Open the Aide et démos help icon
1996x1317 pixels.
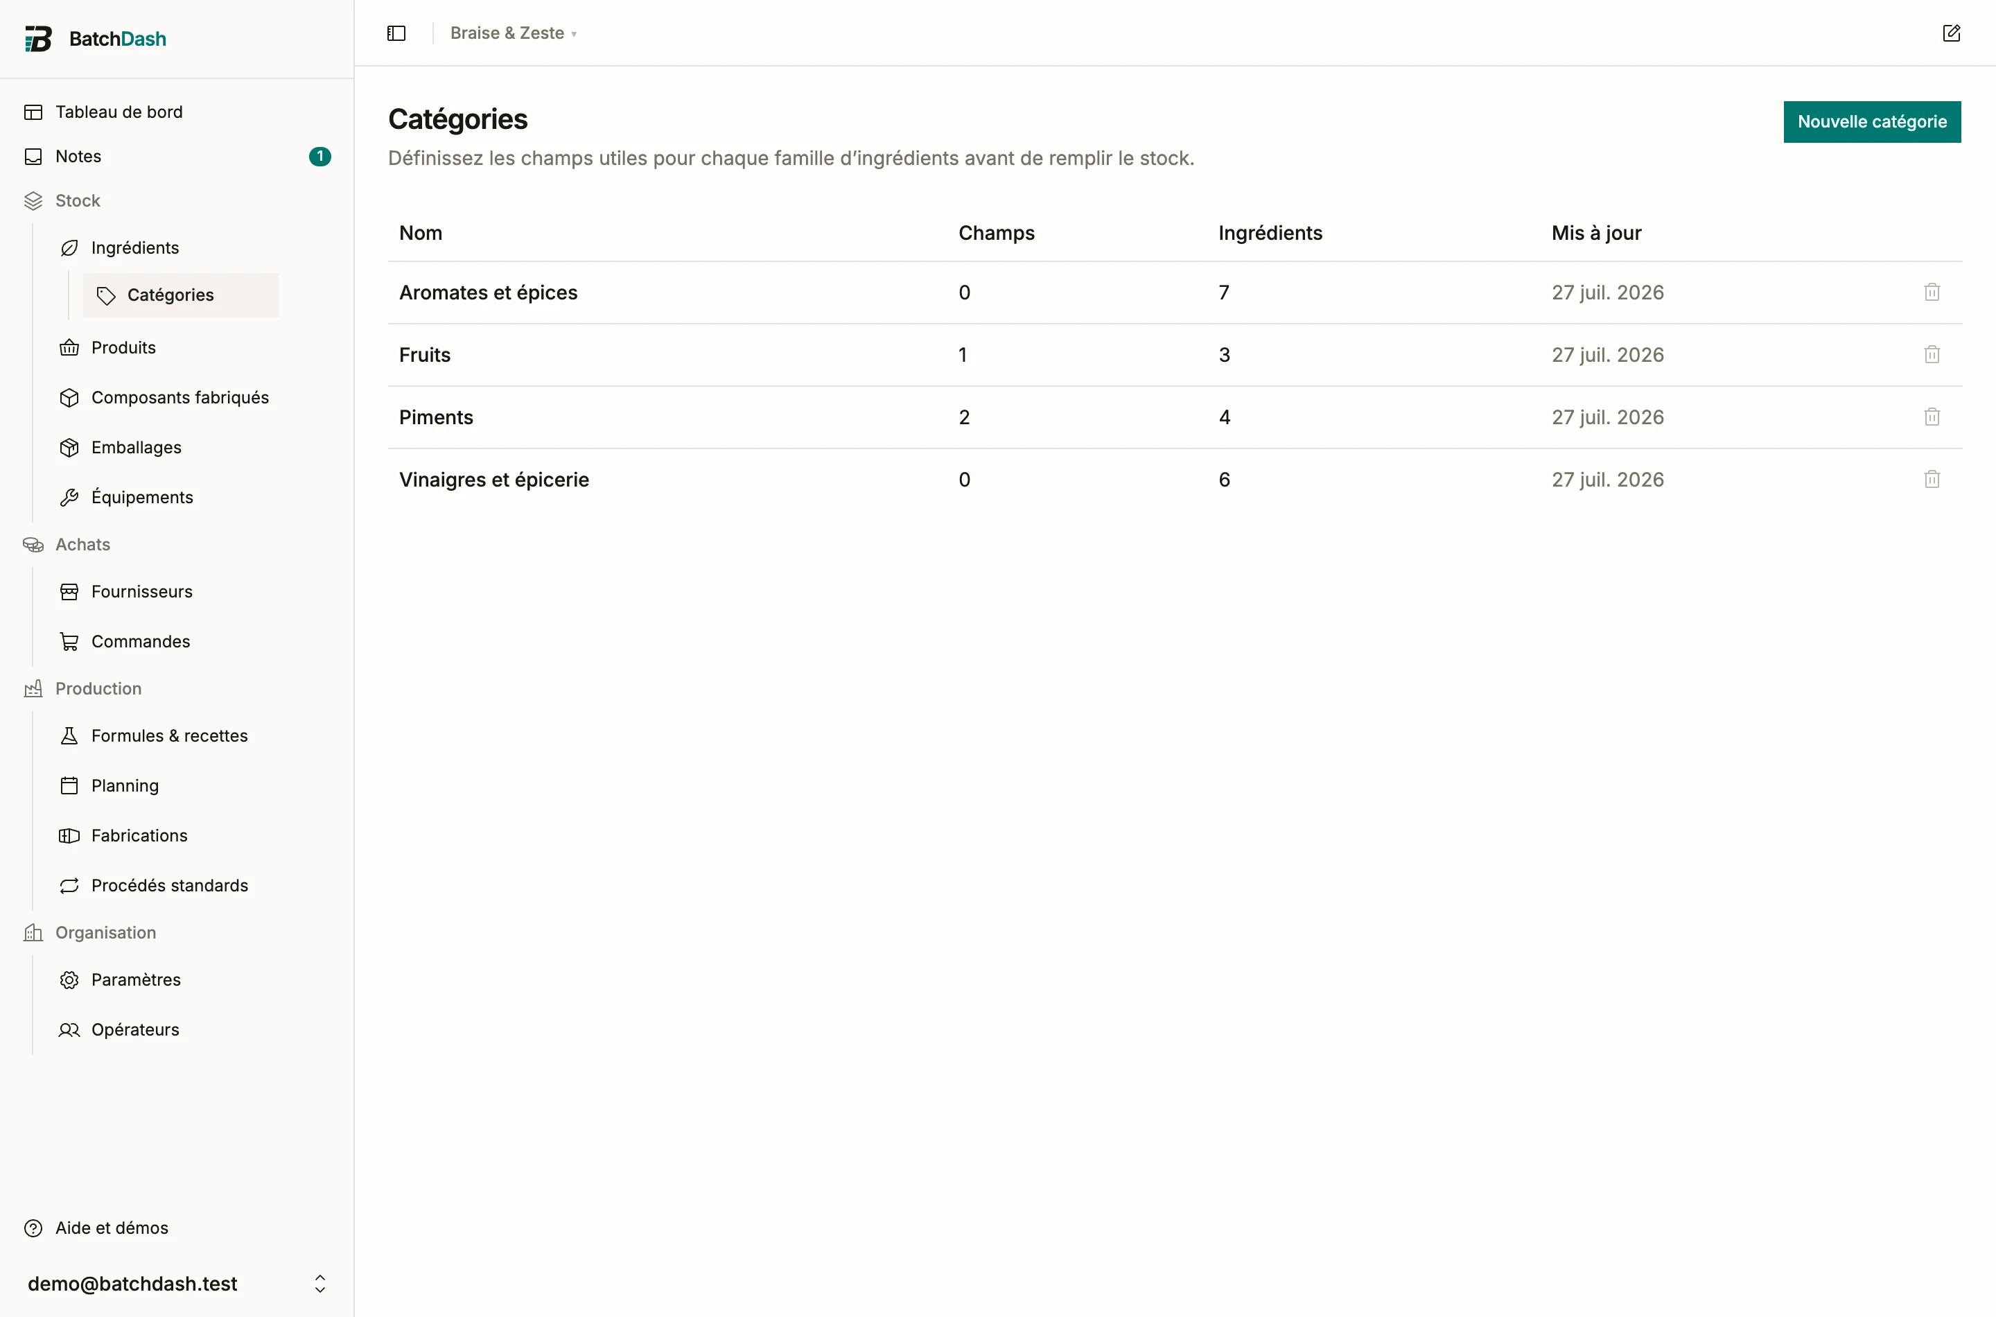click(x=33, y=1228)
